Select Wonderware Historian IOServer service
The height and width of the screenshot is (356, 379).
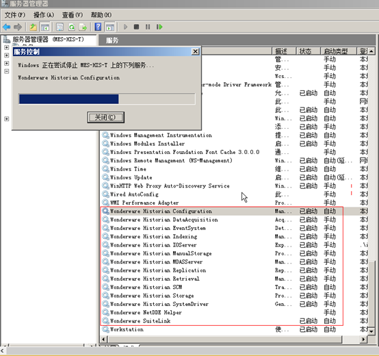(x=153, y=245)
